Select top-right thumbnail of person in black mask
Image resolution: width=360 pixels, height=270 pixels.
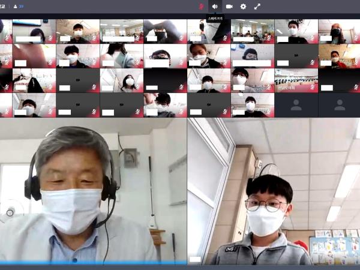tap(339, 30)
